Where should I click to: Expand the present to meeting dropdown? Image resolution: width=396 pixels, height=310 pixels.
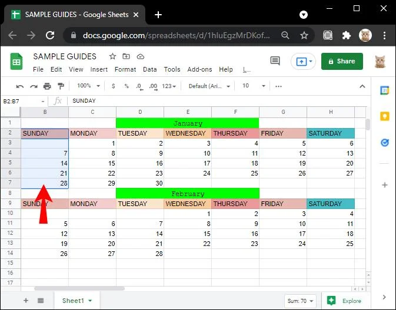311,61
